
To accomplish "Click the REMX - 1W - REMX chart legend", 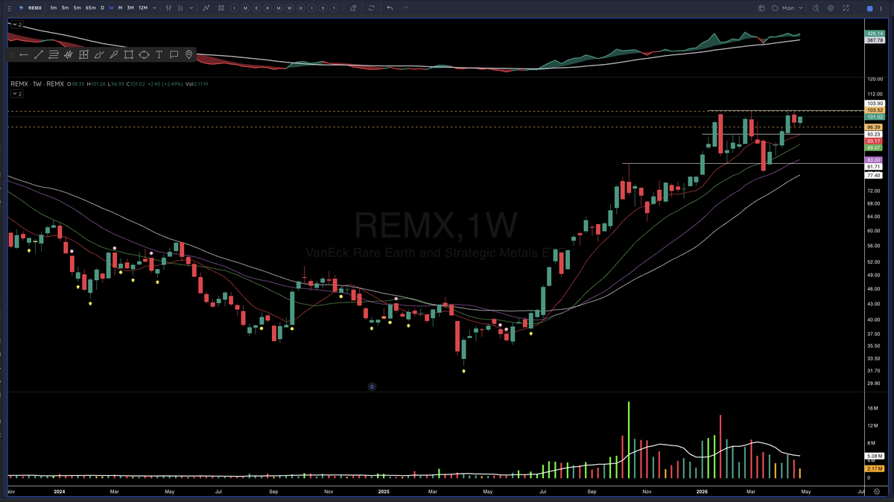I will (39, 84).
